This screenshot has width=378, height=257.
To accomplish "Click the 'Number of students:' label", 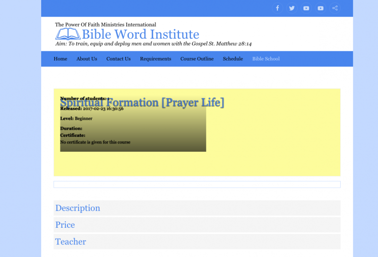I will coord(83,99).
